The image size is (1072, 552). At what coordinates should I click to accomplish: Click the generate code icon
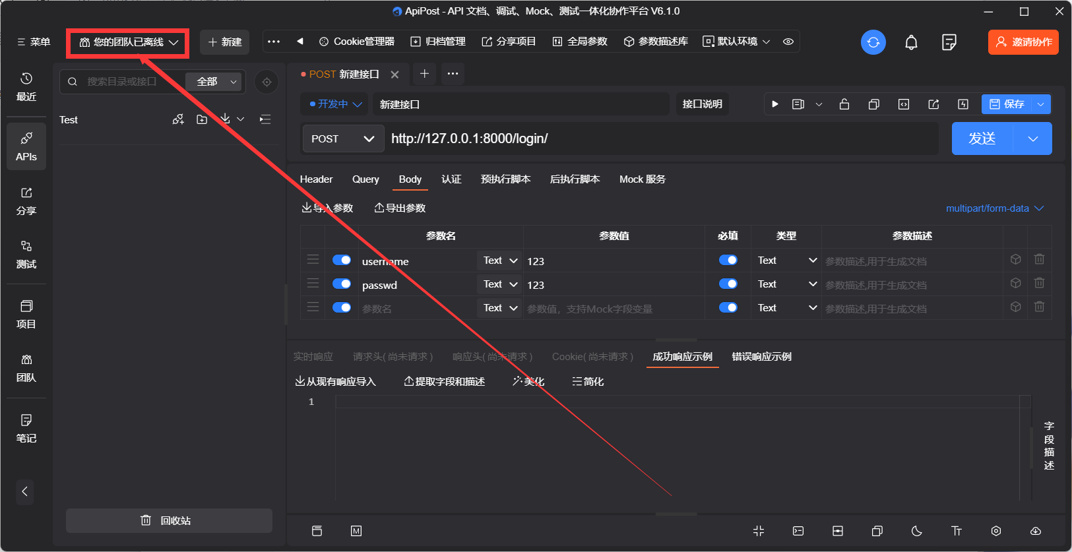(904, 104)
